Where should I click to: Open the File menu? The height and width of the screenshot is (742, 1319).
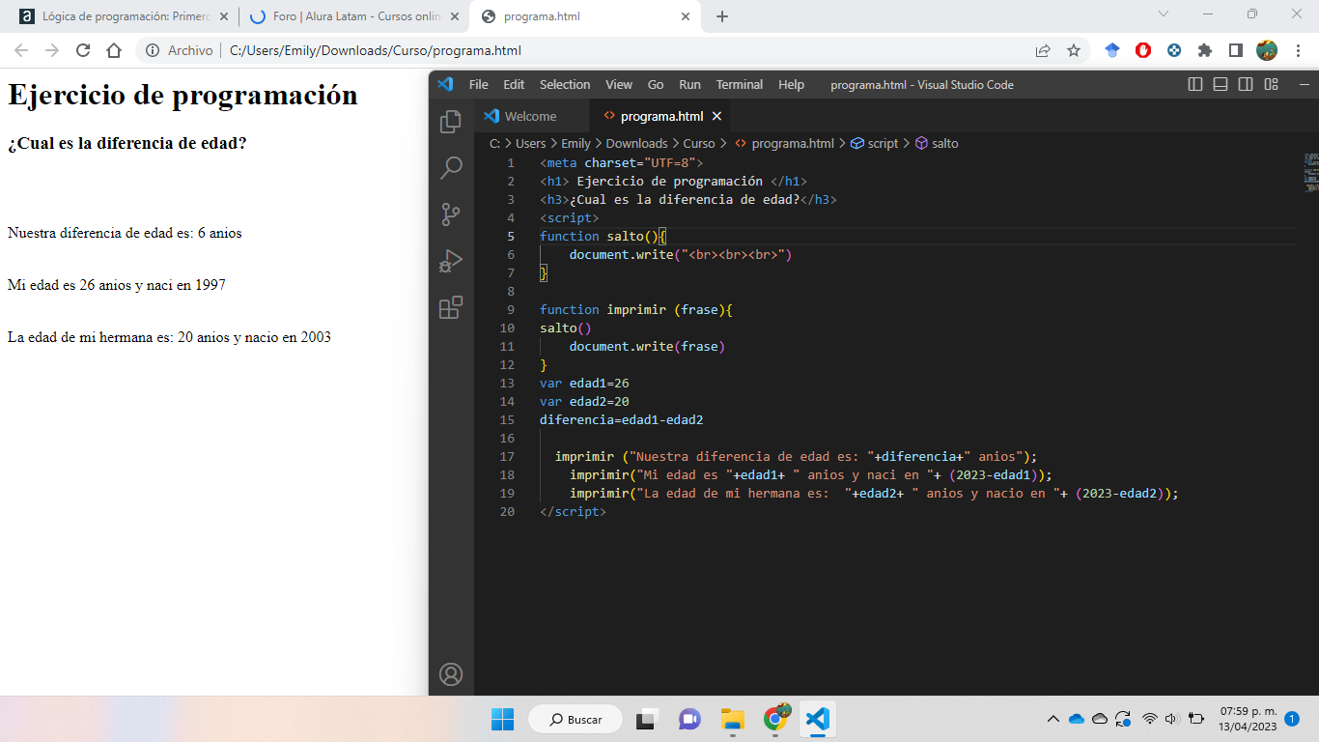(479, 84)
